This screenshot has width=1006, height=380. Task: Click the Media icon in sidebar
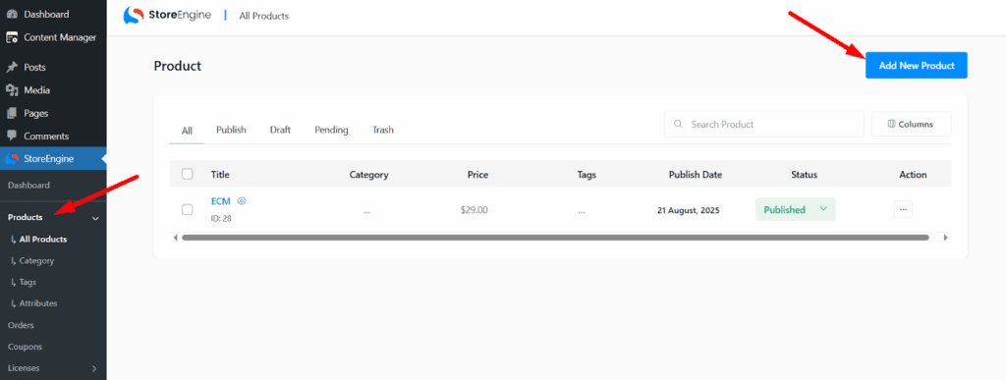12,90
